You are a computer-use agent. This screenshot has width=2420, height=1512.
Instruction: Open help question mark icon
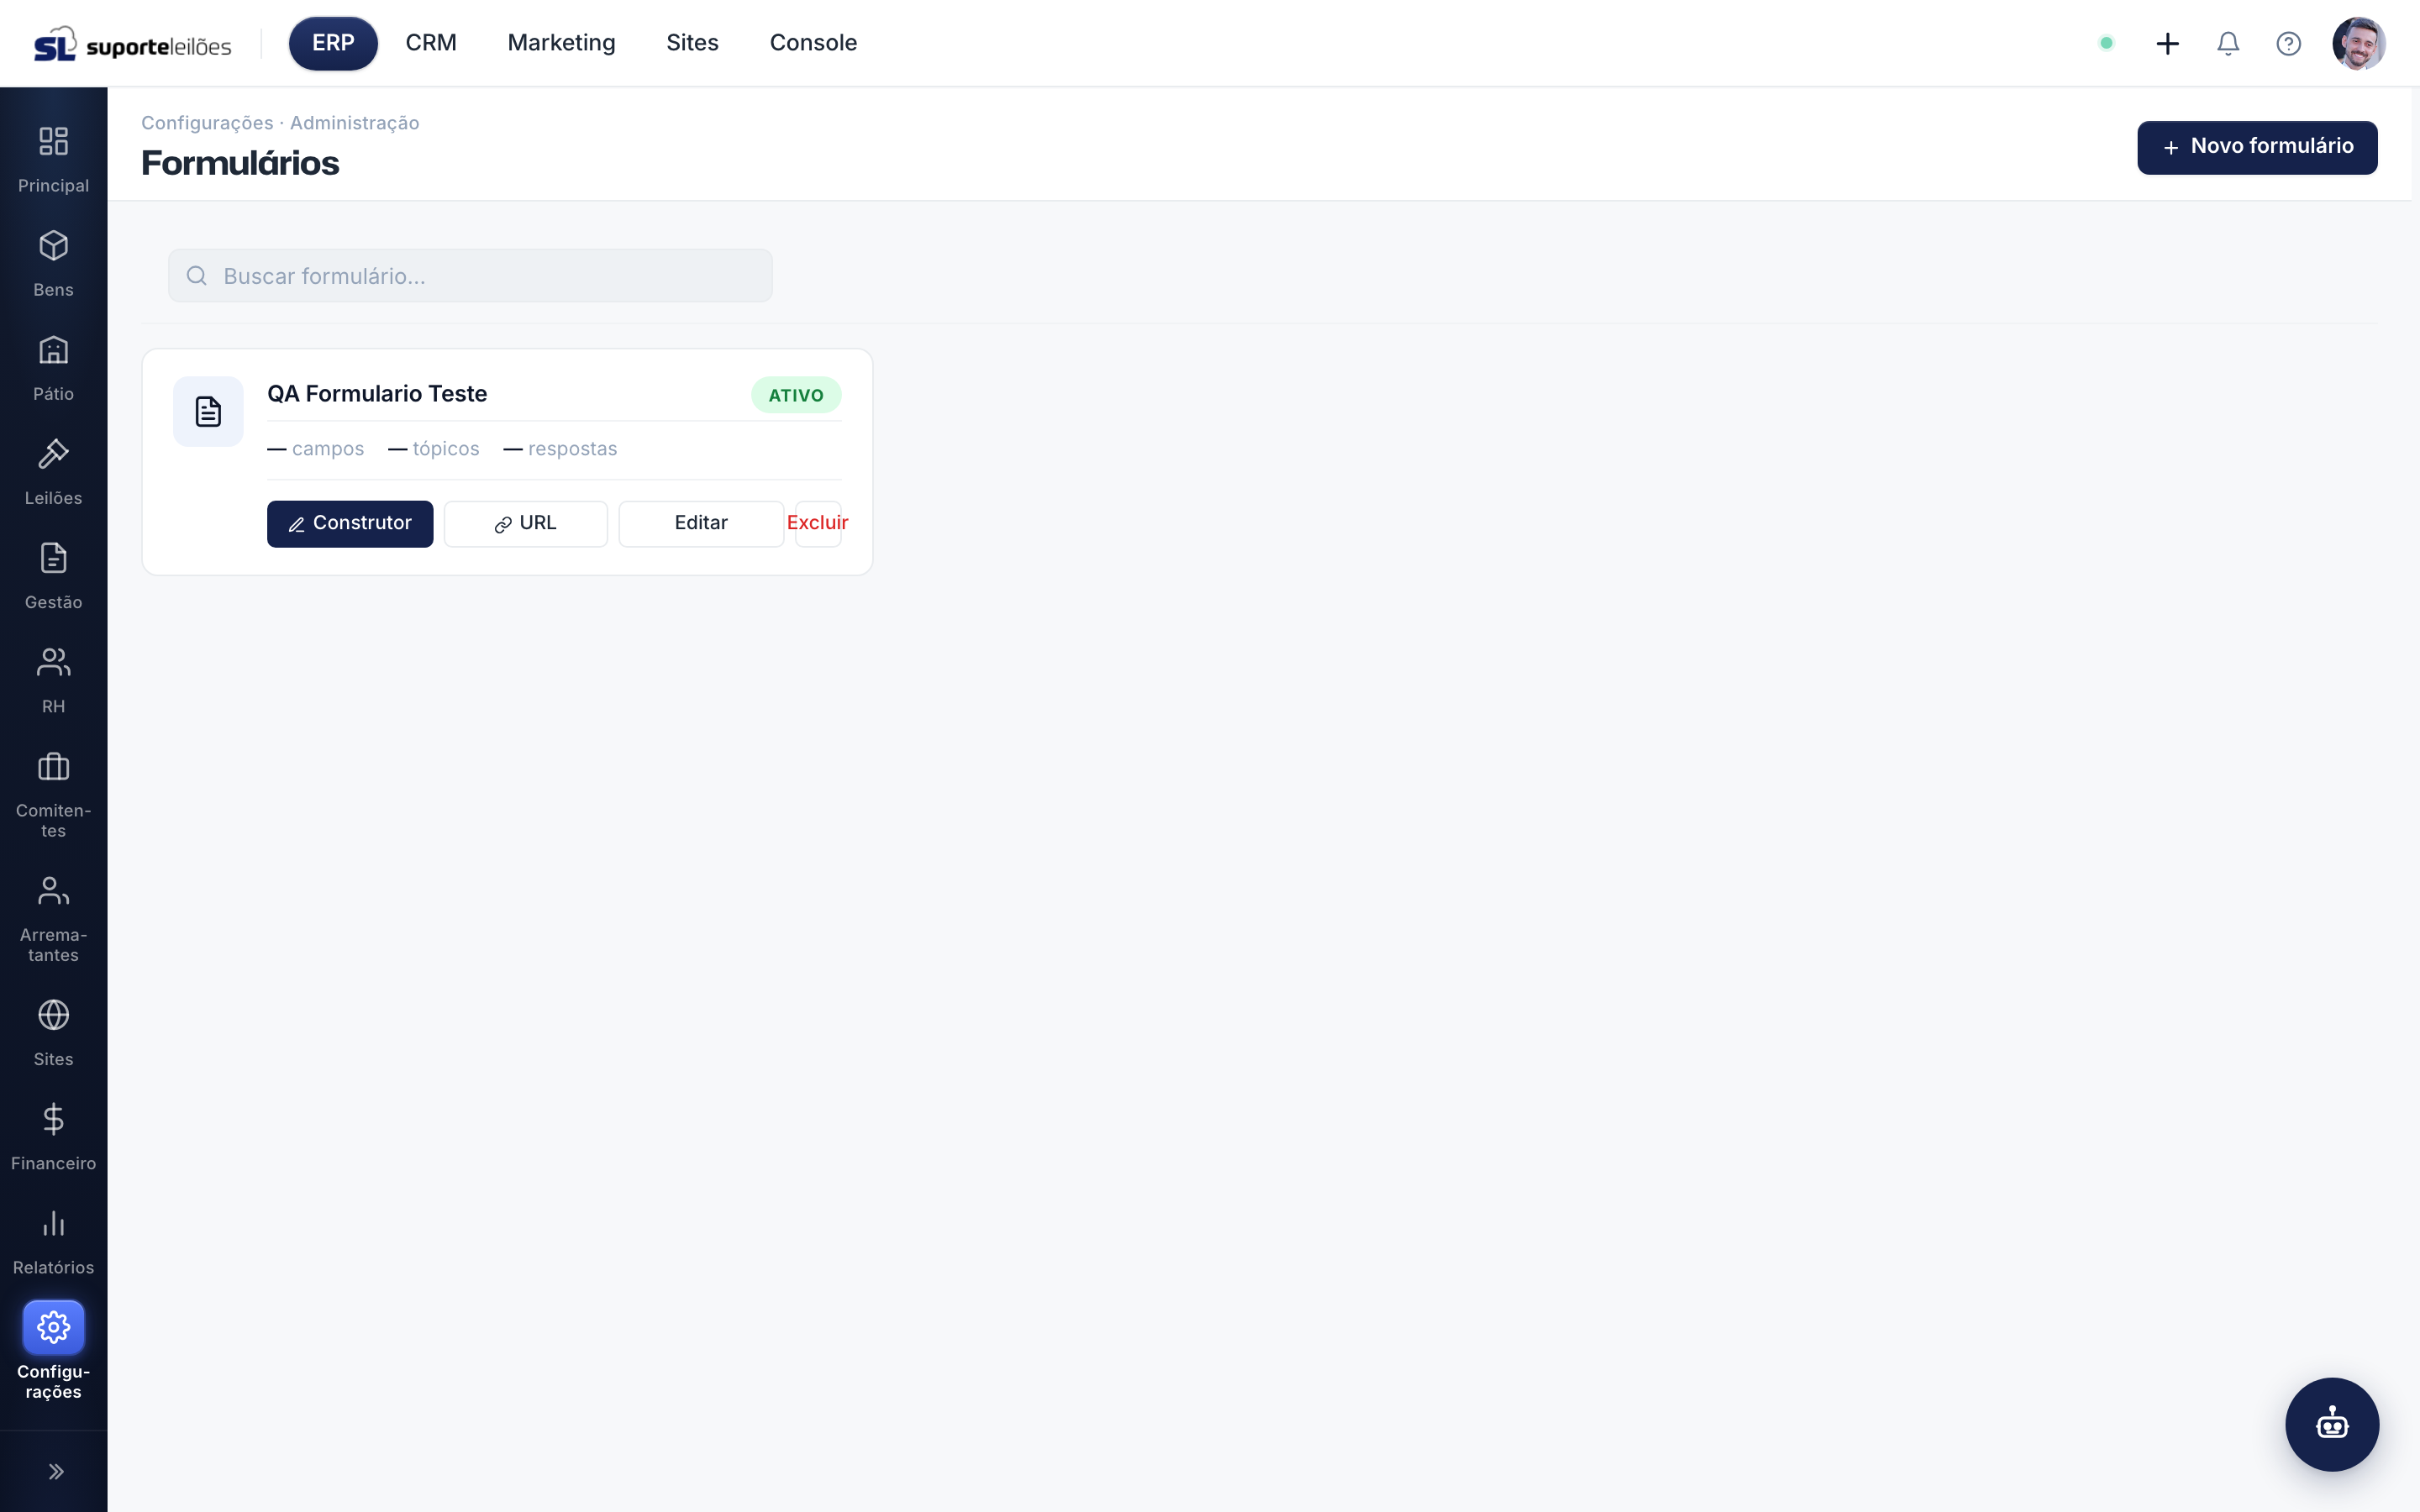click(2288, 43)
